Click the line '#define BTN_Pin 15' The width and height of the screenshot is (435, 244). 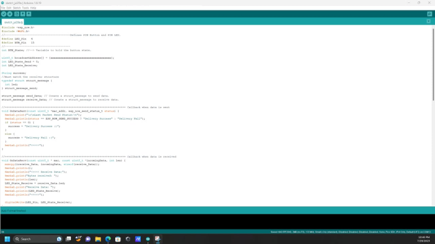coord(18,43)
